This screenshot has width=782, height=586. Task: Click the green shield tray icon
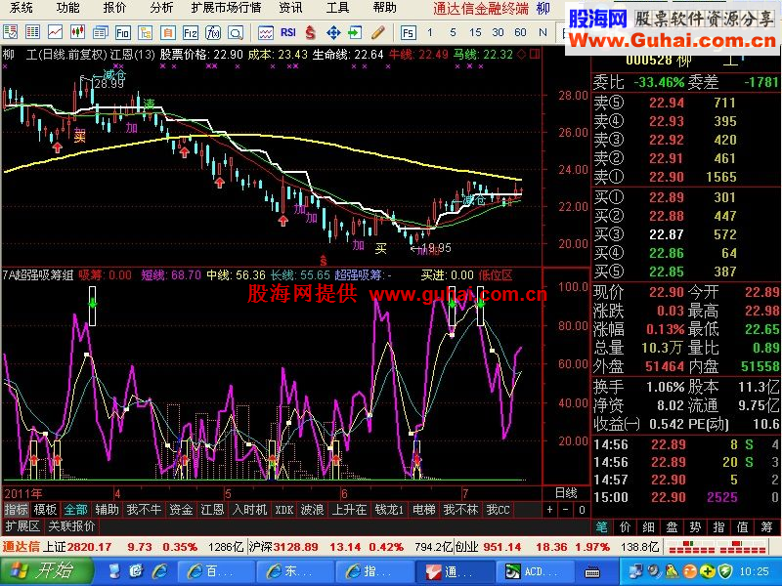[725, 571]
